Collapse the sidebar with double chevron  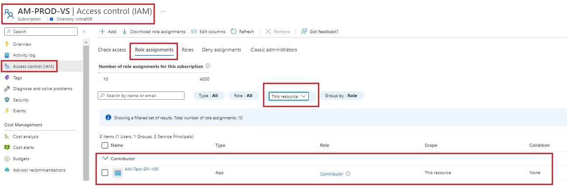click(x=84, y=31)
